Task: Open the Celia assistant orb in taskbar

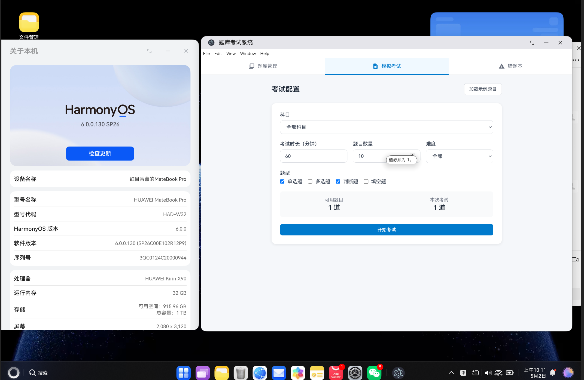Action: tap(568, 373)
